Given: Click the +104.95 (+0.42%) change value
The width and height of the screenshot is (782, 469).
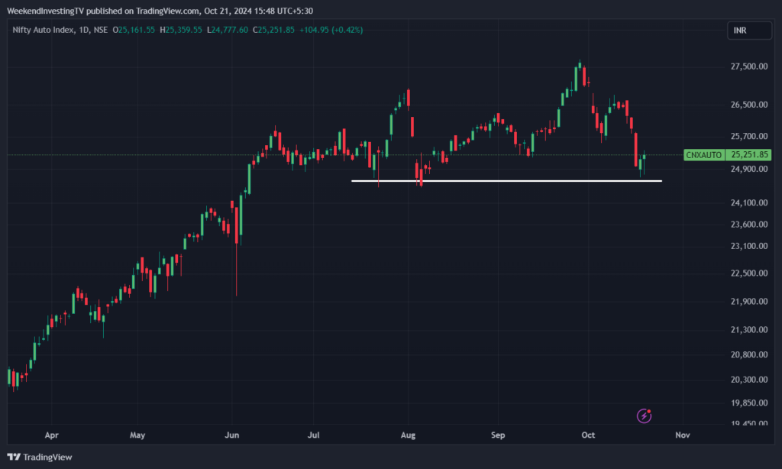Looking at the screenshot, I should pos(331,30).
